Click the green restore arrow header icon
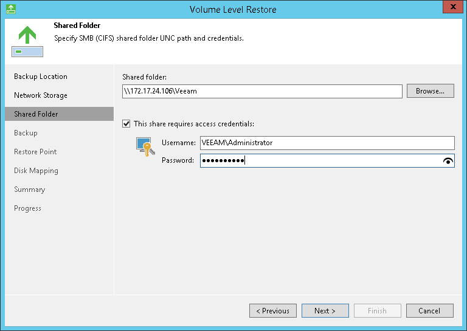The height and width of the screenshot is (331, 467). coord(27,41)
